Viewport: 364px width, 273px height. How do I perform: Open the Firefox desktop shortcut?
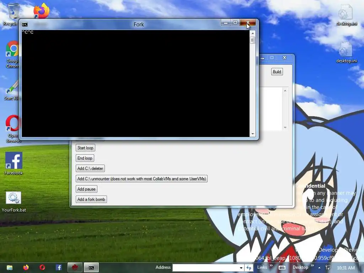tap(41, 10)
